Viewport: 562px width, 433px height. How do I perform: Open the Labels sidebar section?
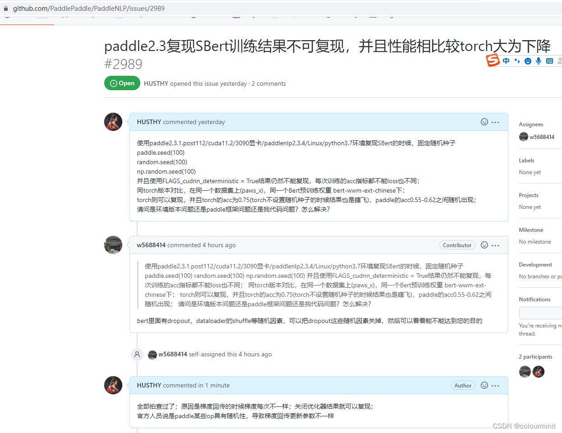coord(526,161)
